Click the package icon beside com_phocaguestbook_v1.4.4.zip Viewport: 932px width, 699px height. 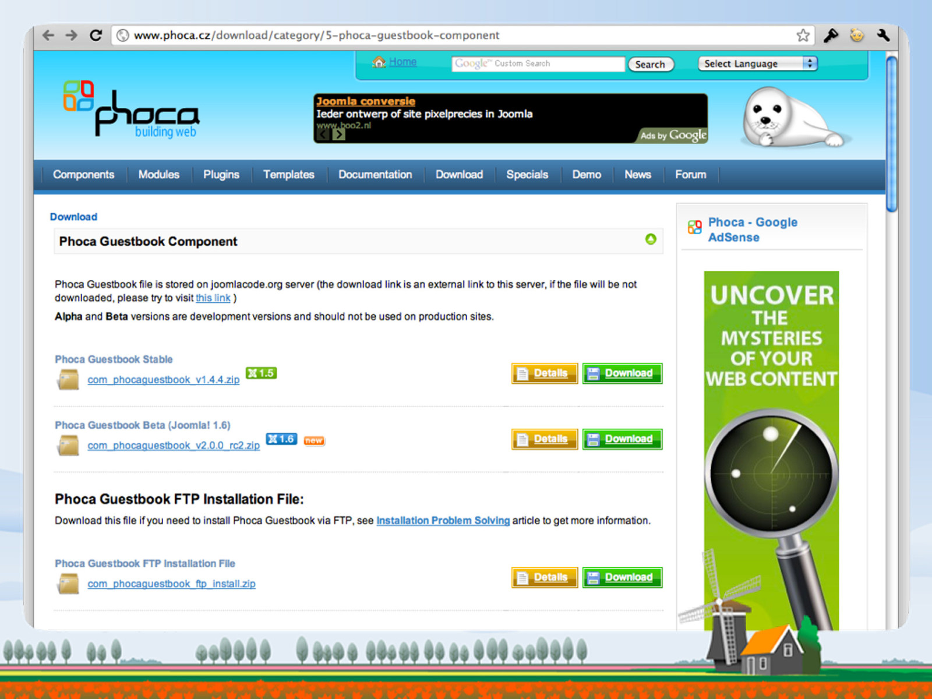pos(68,380)
